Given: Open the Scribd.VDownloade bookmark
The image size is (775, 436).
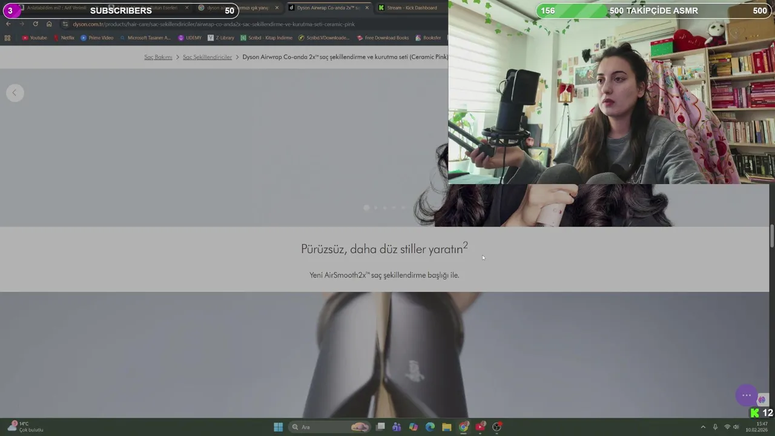Looking at the screenshot, I should tap(324, 38).
